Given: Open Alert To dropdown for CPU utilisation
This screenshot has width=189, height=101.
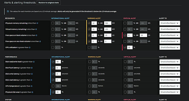Looking at the screenshot, I should click(x=170, y=47).
